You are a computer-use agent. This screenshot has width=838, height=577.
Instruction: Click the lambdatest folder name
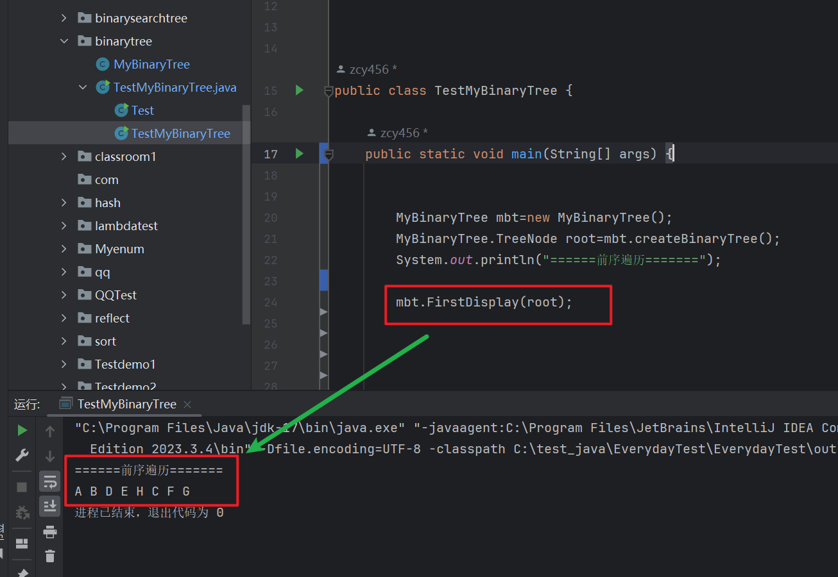126,226
